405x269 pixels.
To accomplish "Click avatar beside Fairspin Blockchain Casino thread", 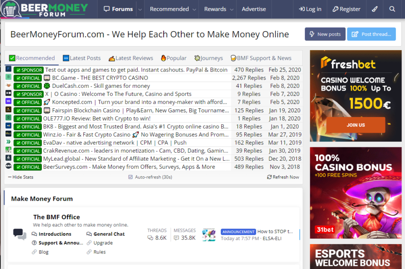I will pyautogui.click(x=8, y=109).
